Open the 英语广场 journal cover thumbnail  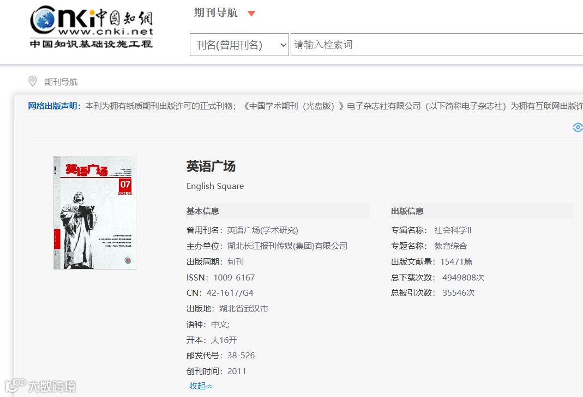coord(95,212)
